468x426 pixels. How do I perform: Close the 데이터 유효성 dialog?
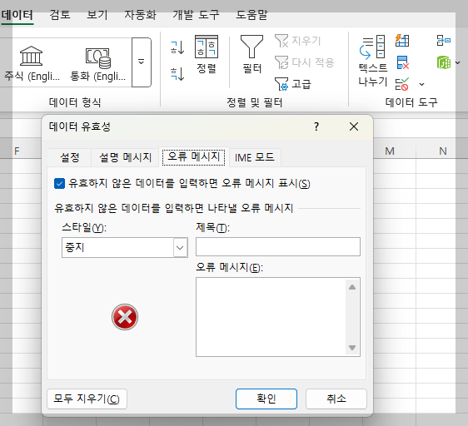click(x=354, y=126)
